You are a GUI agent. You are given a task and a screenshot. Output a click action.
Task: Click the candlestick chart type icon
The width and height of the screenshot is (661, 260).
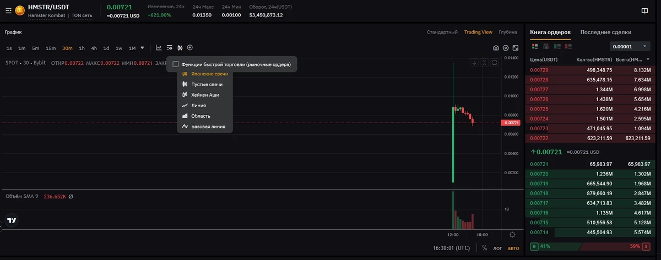[180, 48]
